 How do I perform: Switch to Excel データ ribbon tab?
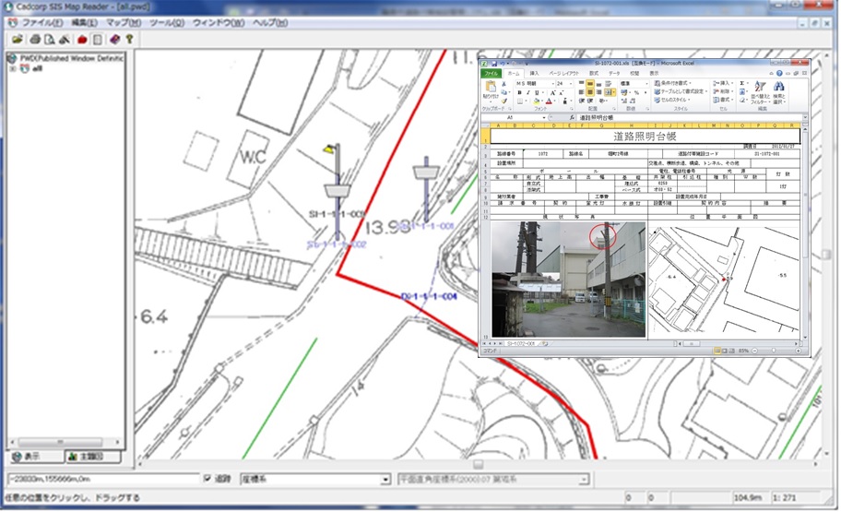pos(614,73)
